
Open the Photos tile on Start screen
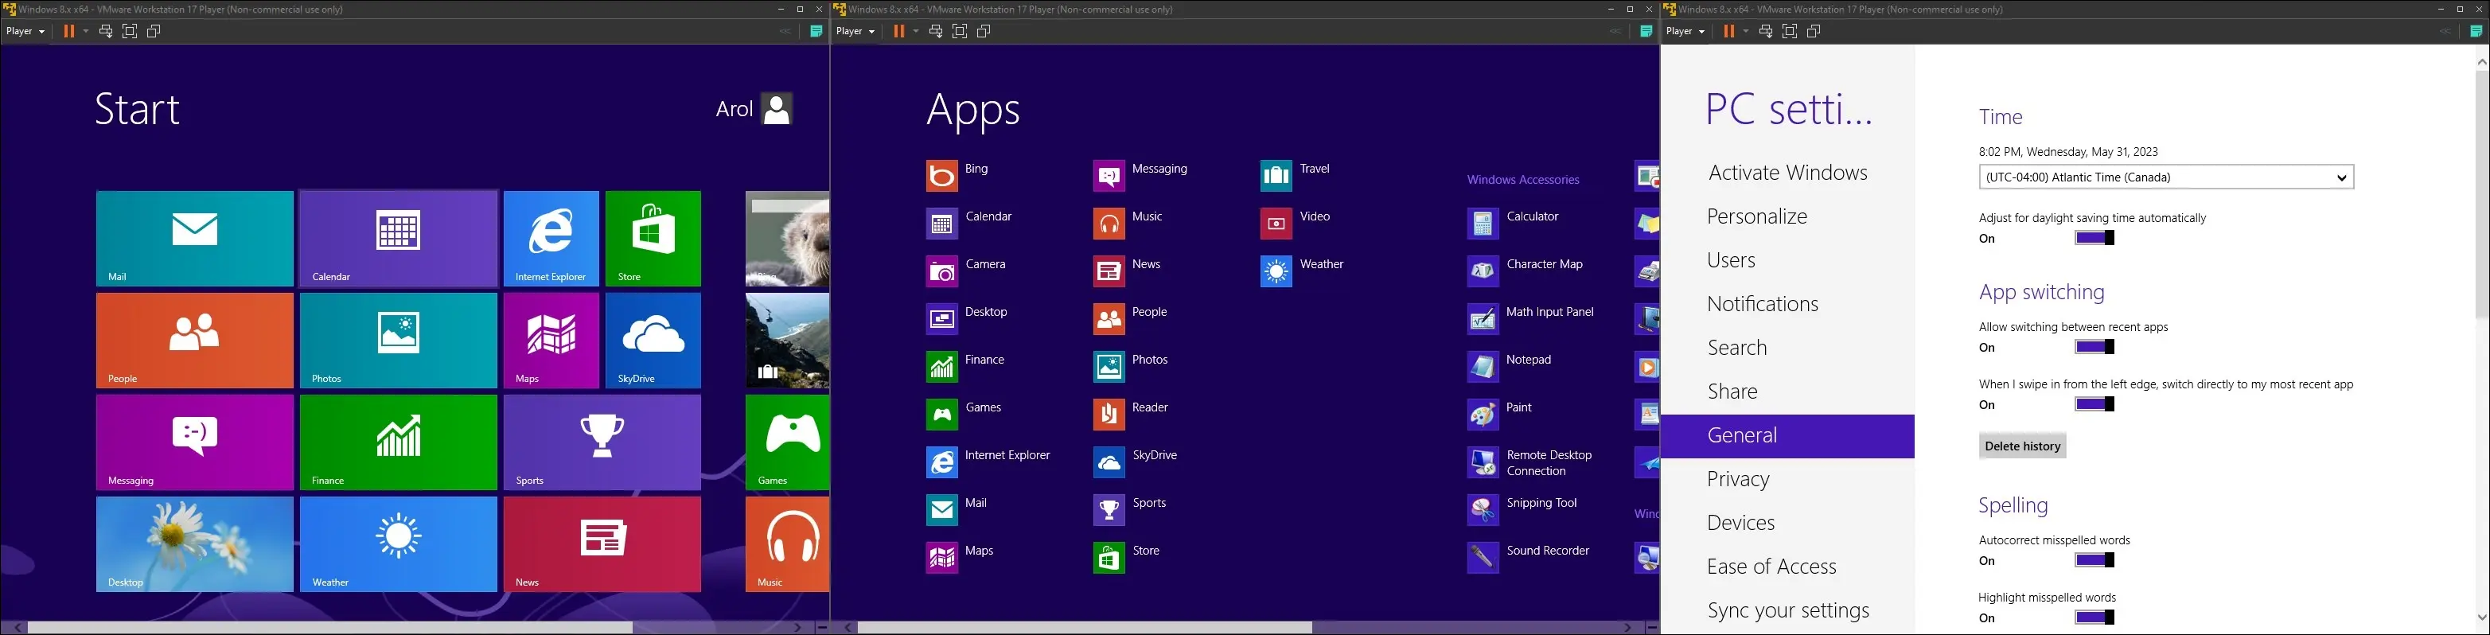pyautogui.click(x=398, y=341)
